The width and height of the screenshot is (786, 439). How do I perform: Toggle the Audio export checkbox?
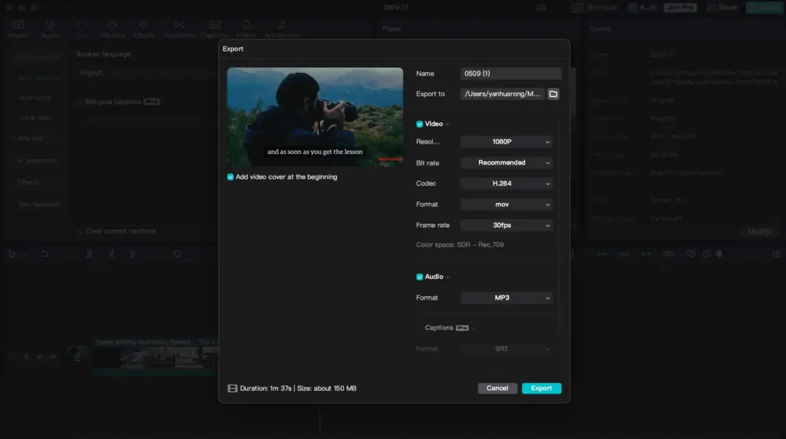tap(420, 276)
